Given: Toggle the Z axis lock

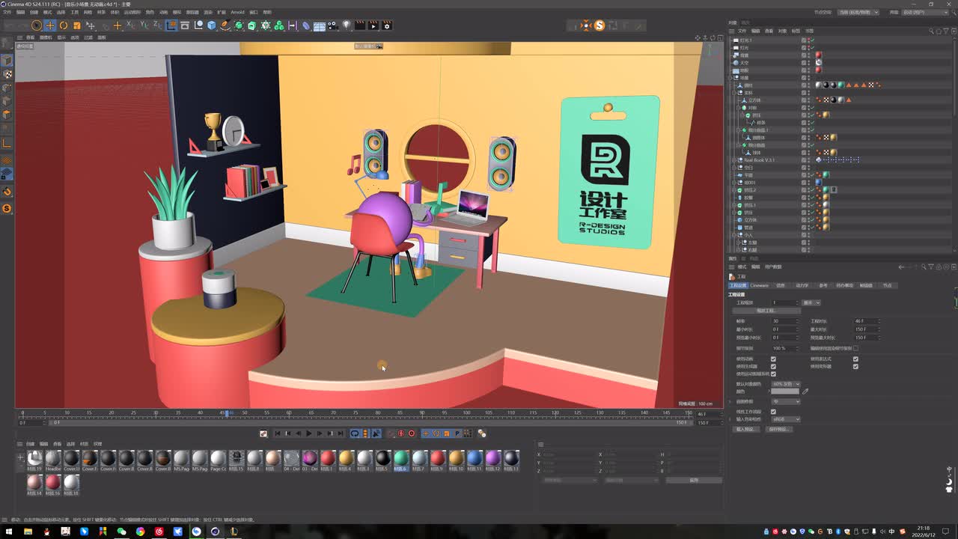Looking at the screenshot, I should point(156,25).
